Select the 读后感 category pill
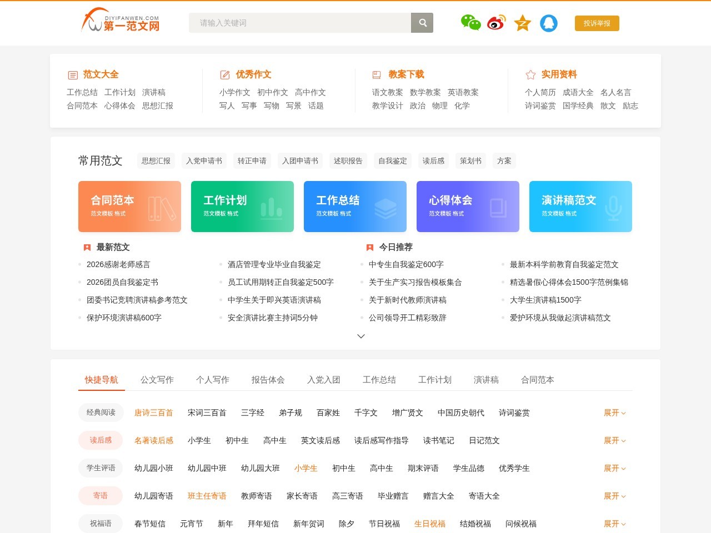Image resolution: width=711 pixels, height=533 pixels. coord(101,440)
